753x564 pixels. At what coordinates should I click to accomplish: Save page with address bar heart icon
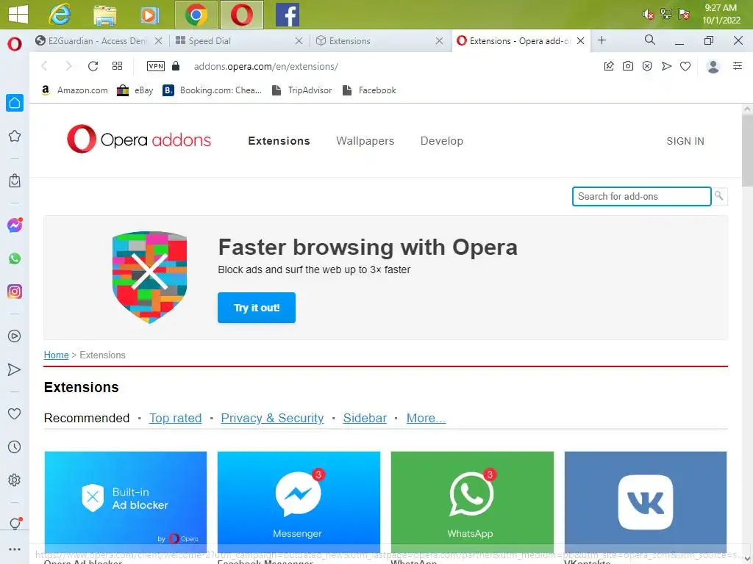(x=685, y=66)
